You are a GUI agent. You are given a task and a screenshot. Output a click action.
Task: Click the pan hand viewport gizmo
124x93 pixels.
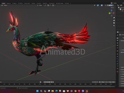[x=114, y=20]
